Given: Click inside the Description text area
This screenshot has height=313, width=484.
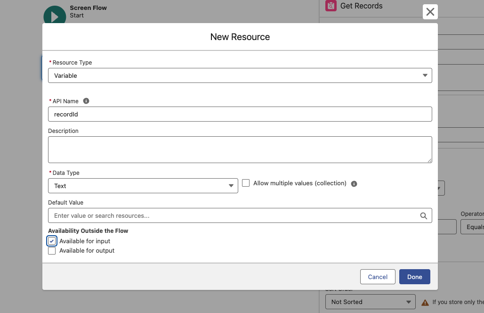Looking at the screenshot, I should click(x=240, y=149).
